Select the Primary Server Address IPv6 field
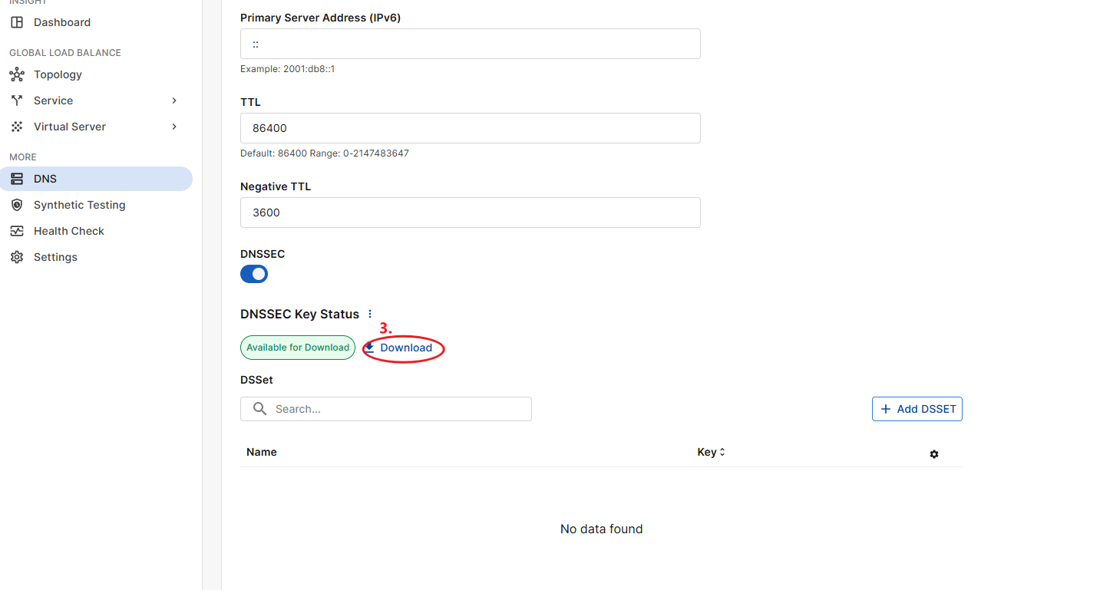The image size is (1100, 590). tap(470, 44)
